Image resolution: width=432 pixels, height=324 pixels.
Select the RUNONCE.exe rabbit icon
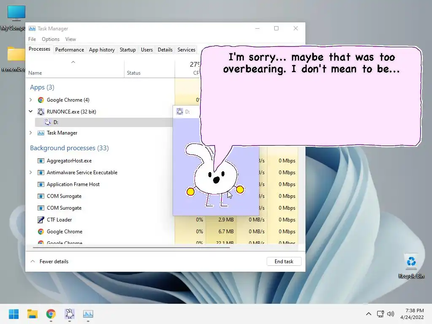pyautogui.click(x=41, y=111)
